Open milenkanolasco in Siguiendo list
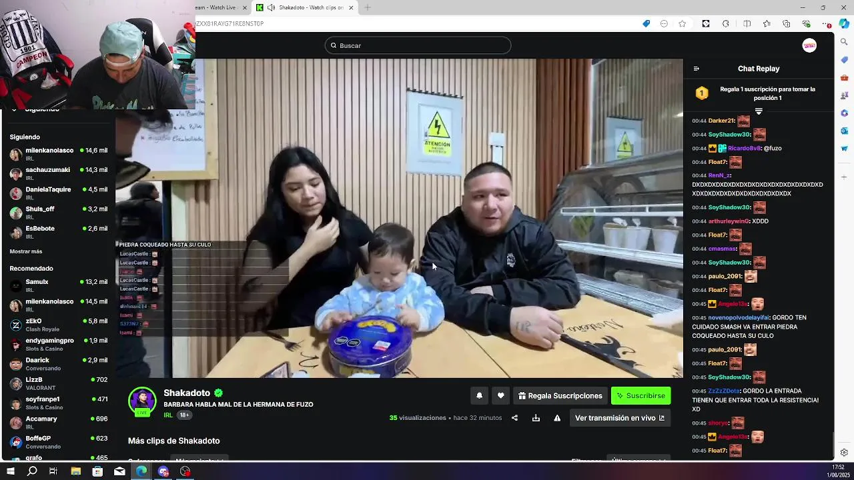Screen dimensions: 854x480 click(58, 154)
